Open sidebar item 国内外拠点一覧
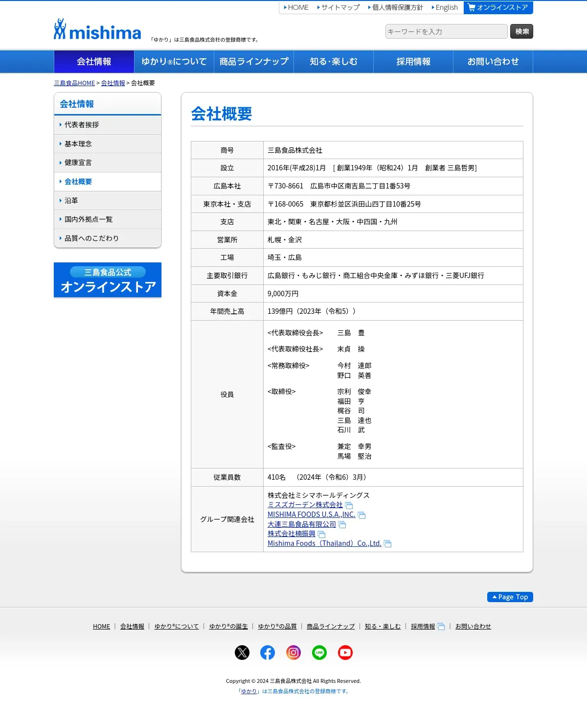This screenshot has height=702, width=587. point(108,219)
